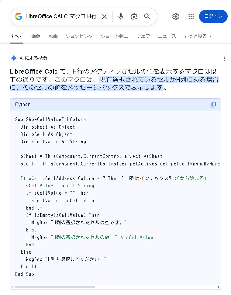Open image search with camera lens icon
This screenshot has height=295, width=231.
(134, 16)
